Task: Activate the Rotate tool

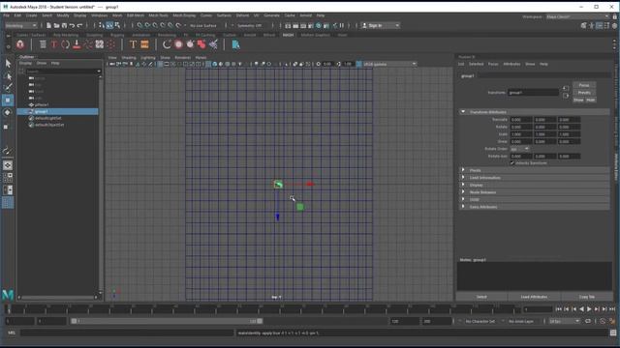Action: (8, 113)
